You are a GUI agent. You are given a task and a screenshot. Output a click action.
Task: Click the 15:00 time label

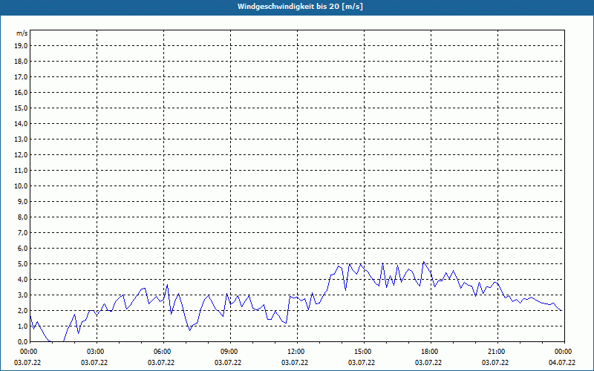pyautogui.click(x=363, y=352)
